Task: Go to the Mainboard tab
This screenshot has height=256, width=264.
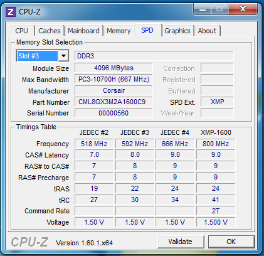Action: [x=83, y=31]
